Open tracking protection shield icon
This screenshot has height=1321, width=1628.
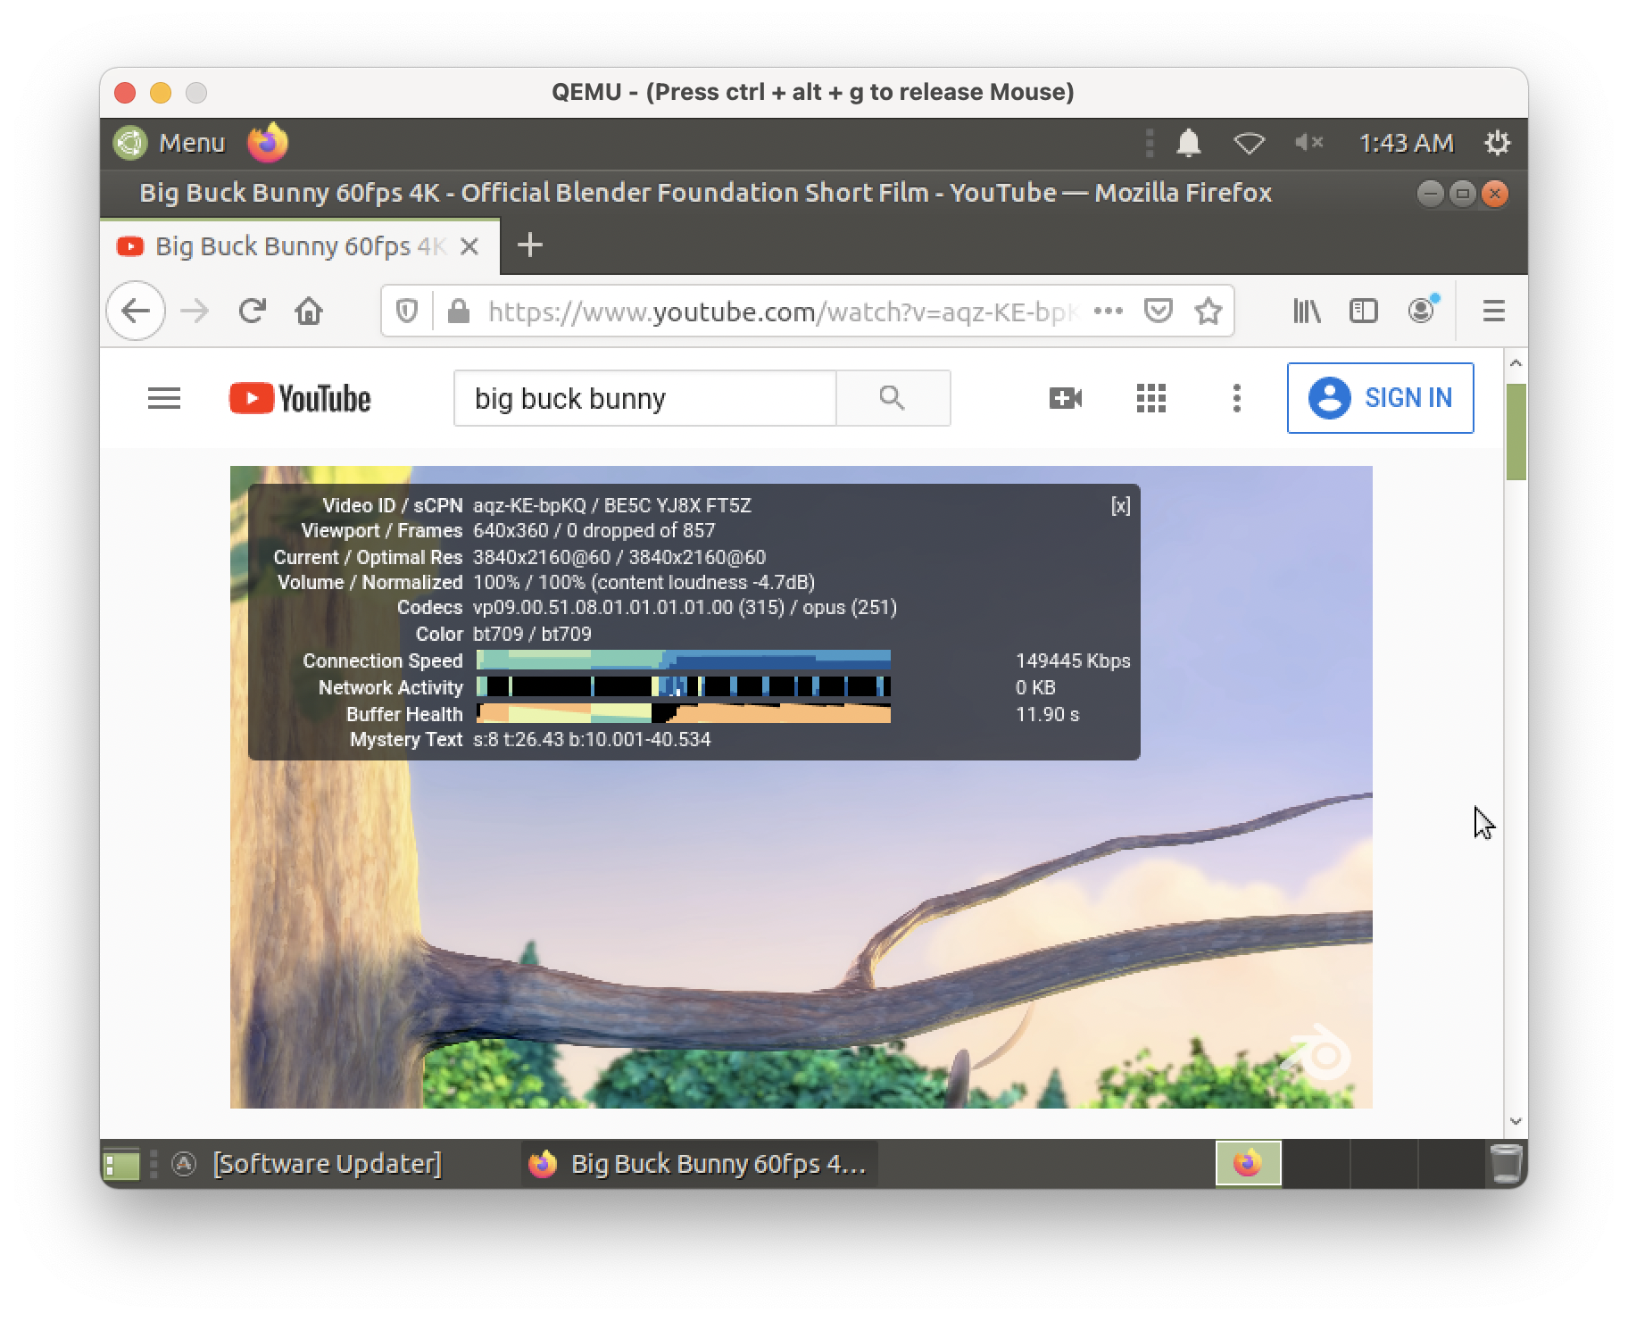(407, 312)
